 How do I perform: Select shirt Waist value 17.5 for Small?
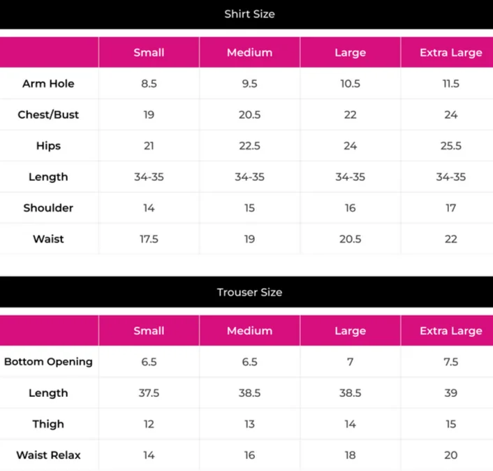pyautogui.click(x=149, y=239)
